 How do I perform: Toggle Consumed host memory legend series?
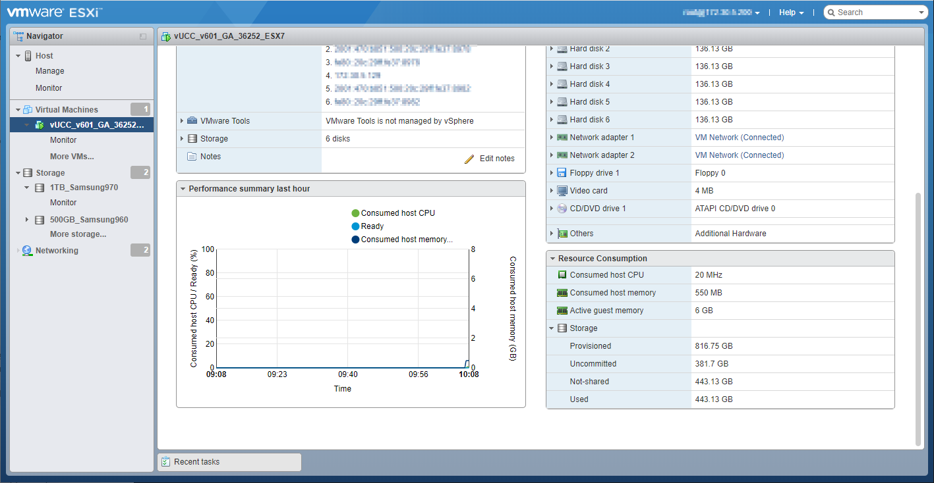(402, 240)
